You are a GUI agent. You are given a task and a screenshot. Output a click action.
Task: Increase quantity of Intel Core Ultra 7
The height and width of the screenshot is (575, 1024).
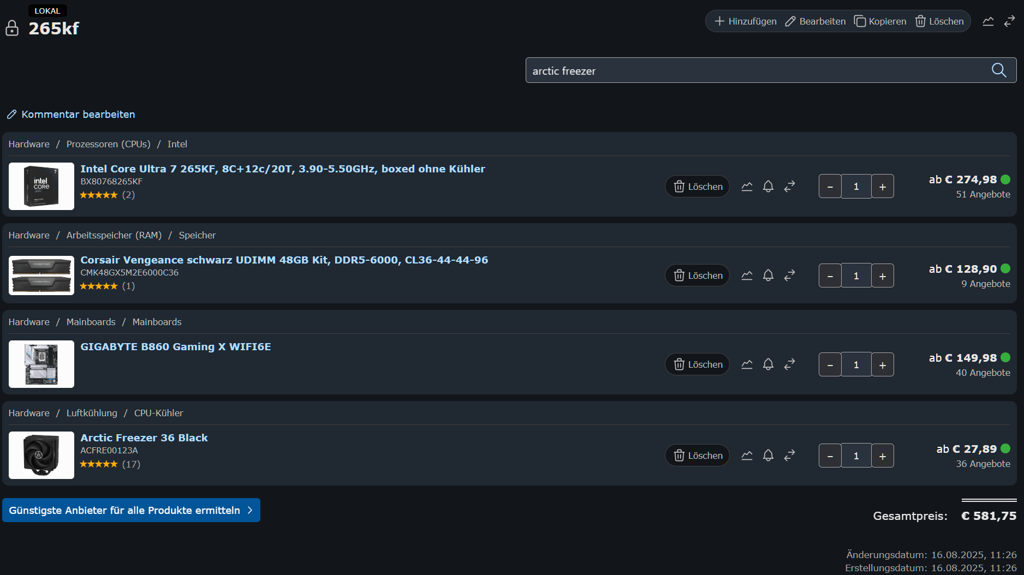pyautogui.click(x=883, y=187)
